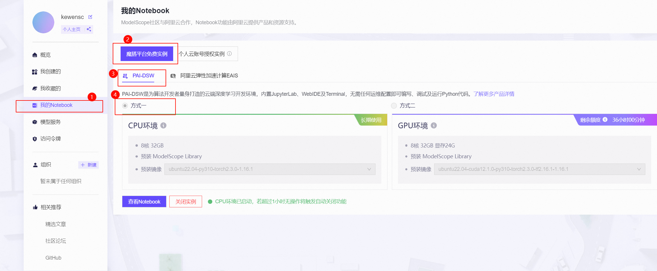Select the 阿里云弹性加速计算EAIS tab
This screenshot has height=271, width=657.
pyautogui.click(x=204, y=76)
